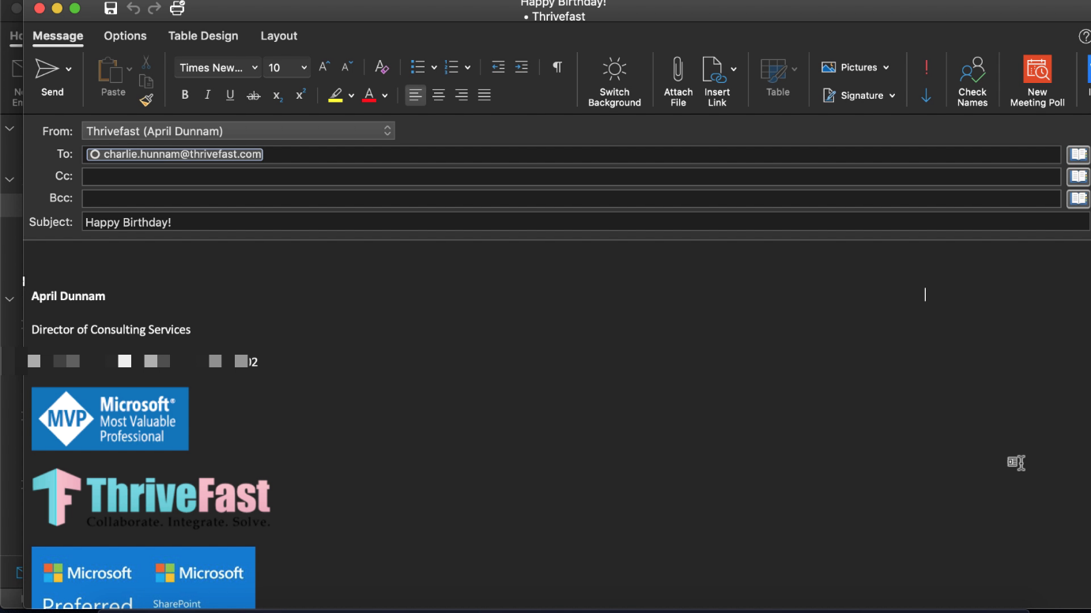Image resolution: width=1091 pixels, height=613 pixels.
Task: Click the Cc input field
Action: pos(571,176)
